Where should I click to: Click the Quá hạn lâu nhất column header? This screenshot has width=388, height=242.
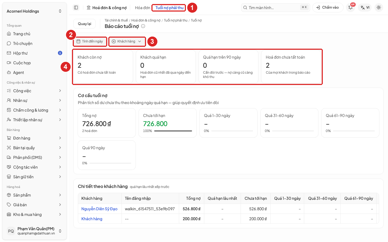222,198
